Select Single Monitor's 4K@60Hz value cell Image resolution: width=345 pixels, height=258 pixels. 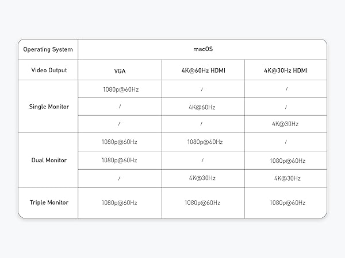202,107
